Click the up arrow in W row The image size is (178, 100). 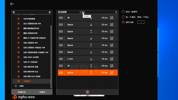91,66
